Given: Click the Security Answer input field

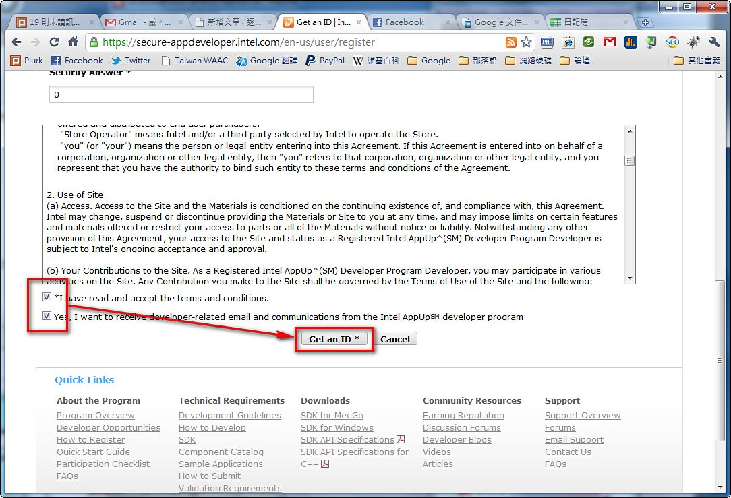Looking at the screenshot, I should point(181,94).
